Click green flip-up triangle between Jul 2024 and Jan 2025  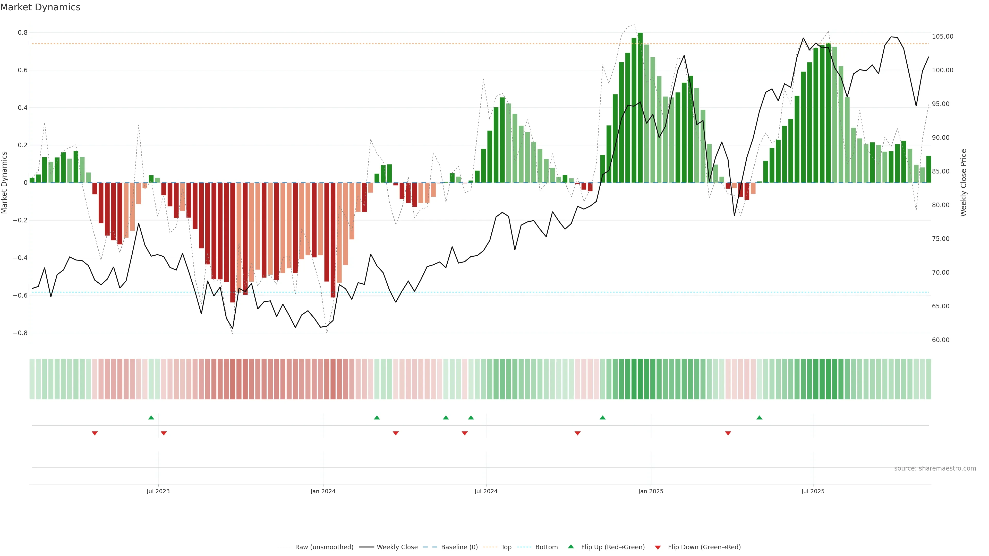602,418
